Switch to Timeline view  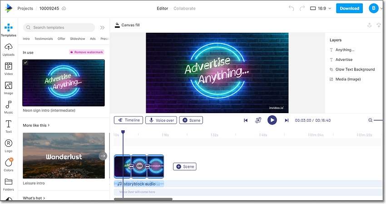129,120
